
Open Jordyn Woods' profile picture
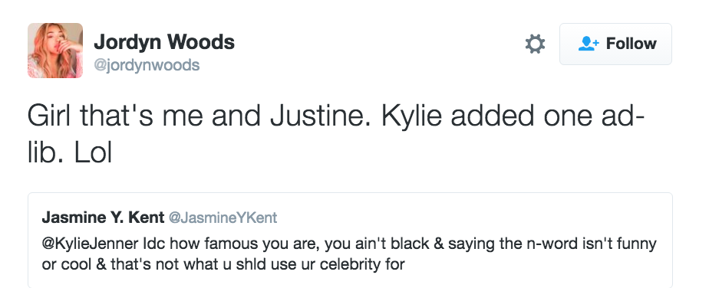(55, 51)
